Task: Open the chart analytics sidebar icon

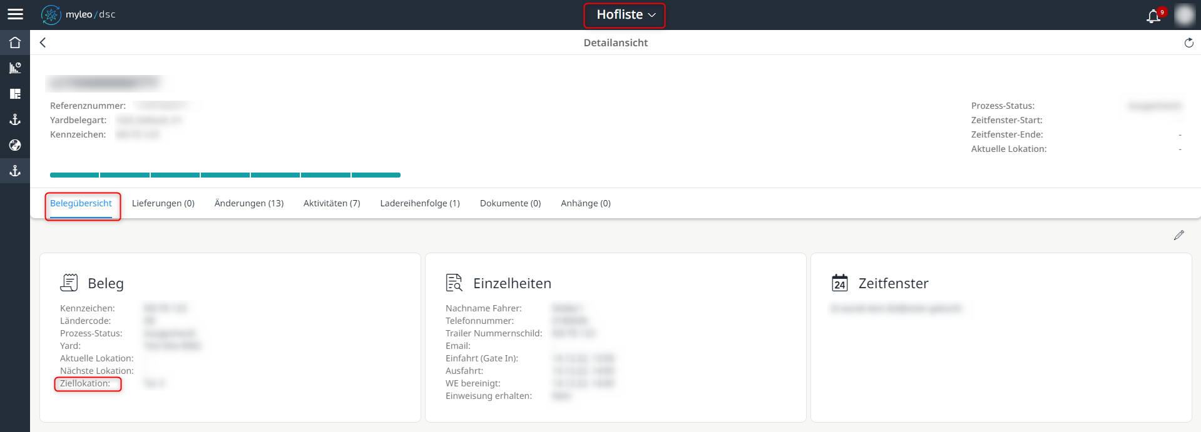Action: tap(15, 68)
